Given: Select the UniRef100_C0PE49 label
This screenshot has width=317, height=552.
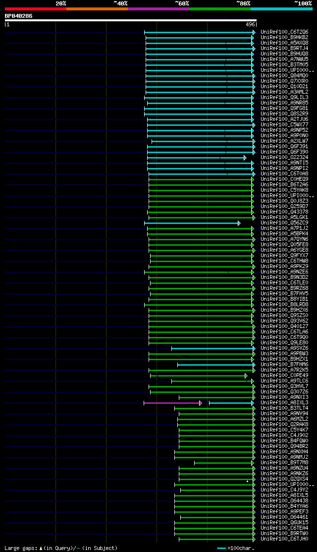Looking at the screenshot, I should (285, 376).
